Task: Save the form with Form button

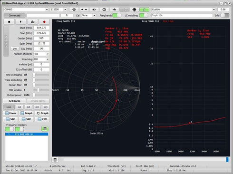Action: click(x=10, y=113)
